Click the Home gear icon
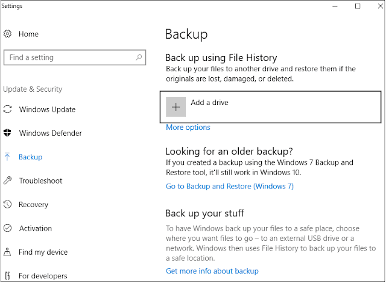The height and width of the screenshot is (282, 386). (7, 34)
